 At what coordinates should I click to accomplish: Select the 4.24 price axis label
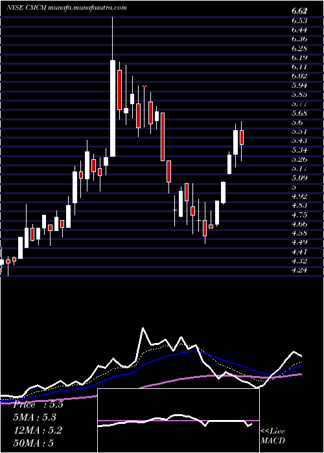(x=299, y=270)
